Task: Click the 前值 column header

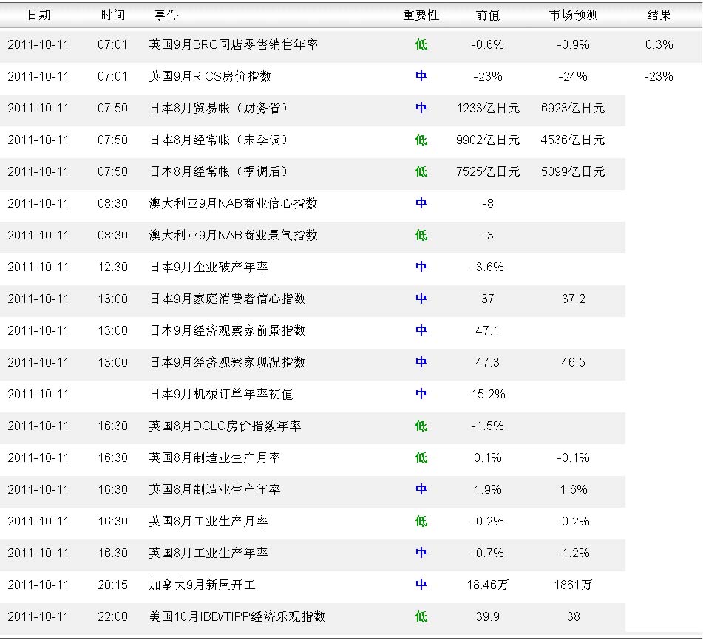Action: click(488, 16)
